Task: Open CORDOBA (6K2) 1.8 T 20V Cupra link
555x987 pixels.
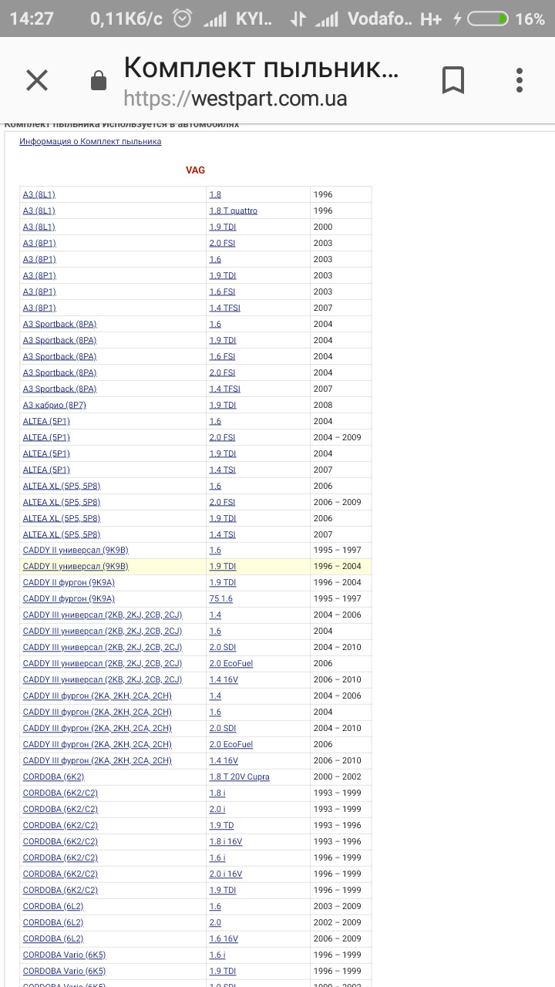Action: pos(239,776)
